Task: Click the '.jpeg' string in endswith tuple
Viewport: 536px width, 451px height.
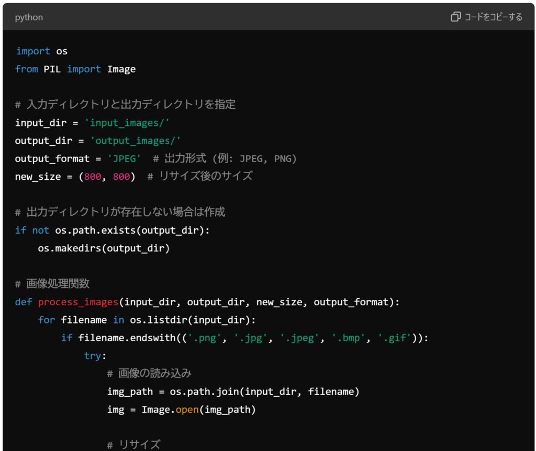Action: [299, 338]
